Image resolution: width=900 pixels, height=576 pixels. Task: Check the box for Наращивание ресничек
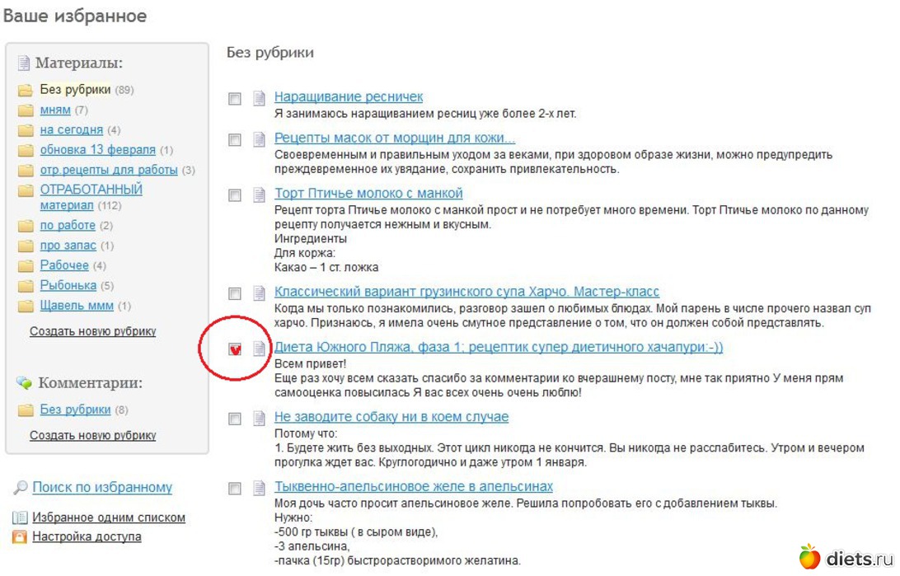point(235,99)
